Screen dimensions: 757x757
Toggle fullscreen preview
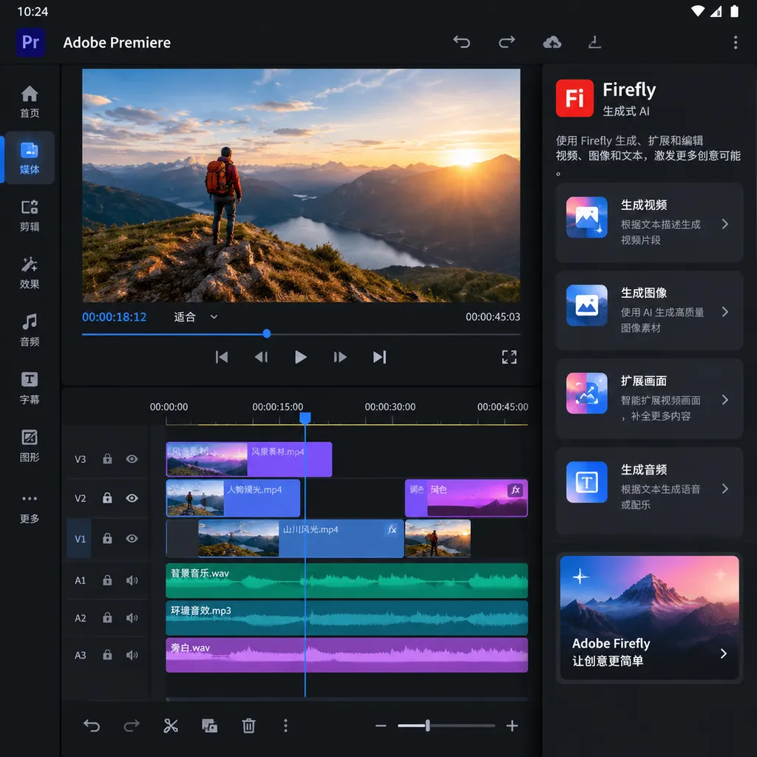pos(509,357)
